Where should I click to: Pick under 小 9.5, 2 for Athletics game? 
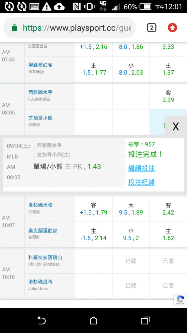pyautogui.click(x=131, y=235)
